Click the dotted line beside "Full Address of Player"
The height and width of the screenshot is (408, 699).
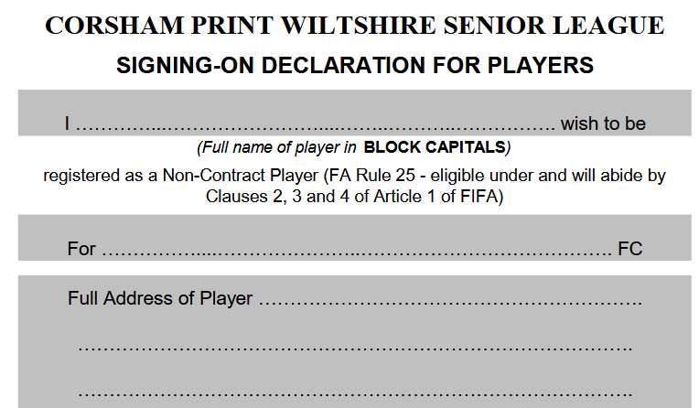(450, 299)
